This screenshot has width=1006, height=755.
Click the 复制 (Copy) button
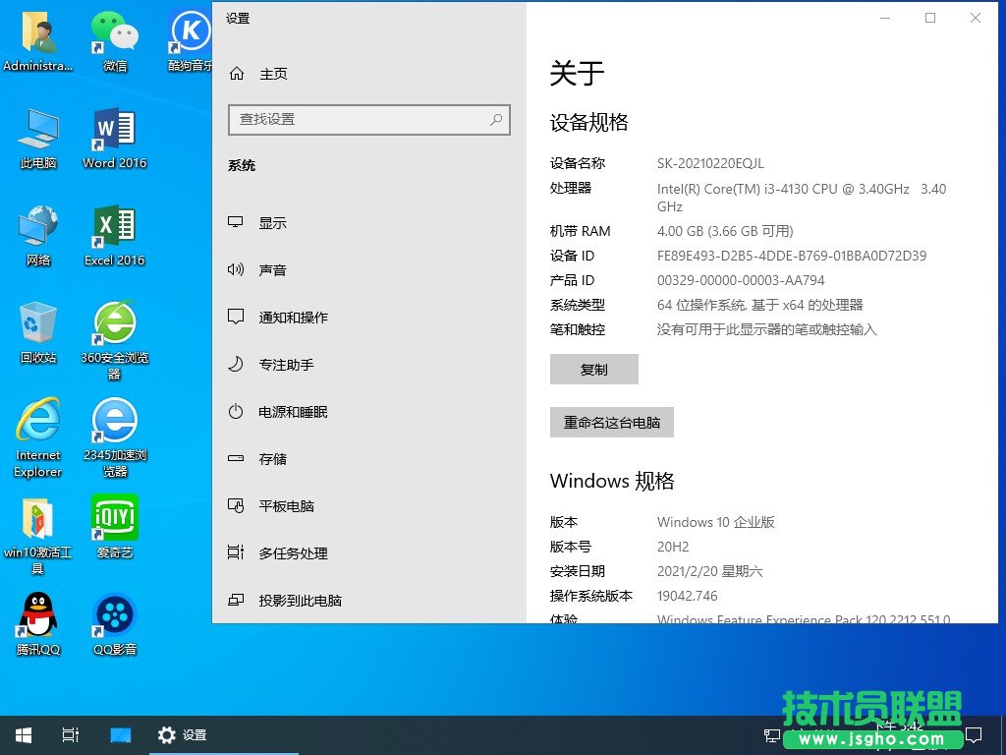click(594, 370)
